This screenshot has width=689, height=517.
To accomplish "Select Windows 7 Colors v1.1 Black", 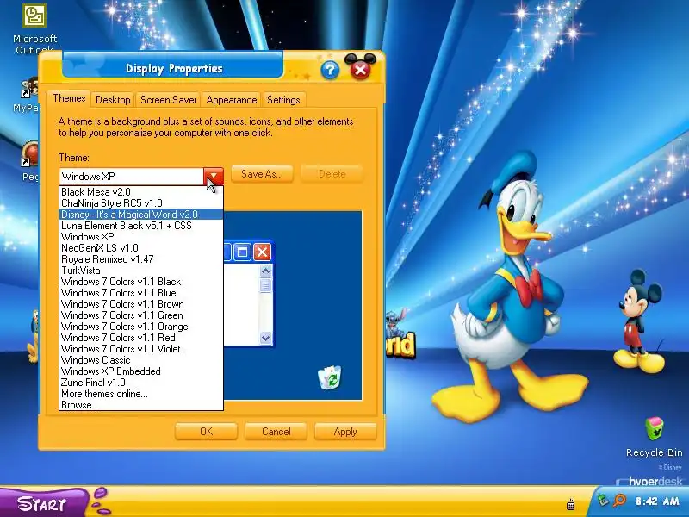I will 141,282.
